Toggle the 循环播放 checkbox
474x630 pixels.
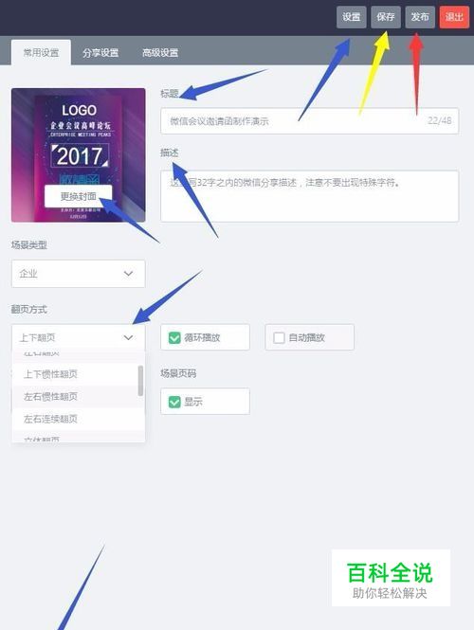pyautogui.click(x=174, y=337)
